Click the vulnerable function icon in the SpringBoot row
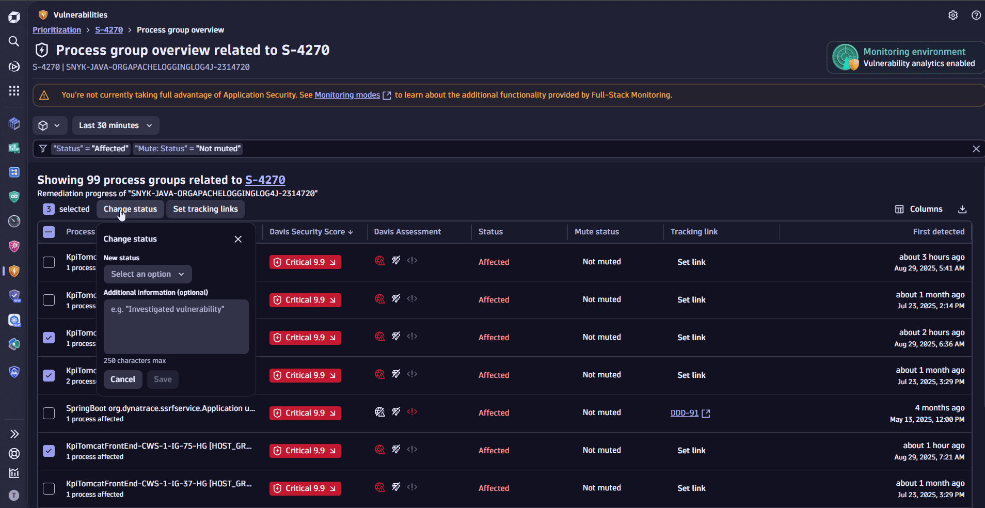This screenshot has width=985, height=508. (412, 411)
